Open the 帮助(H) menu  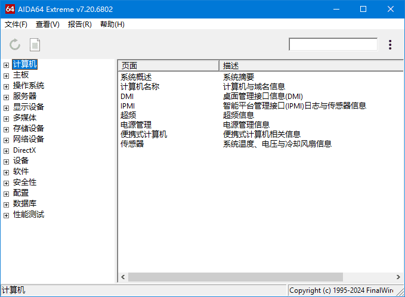112,24
